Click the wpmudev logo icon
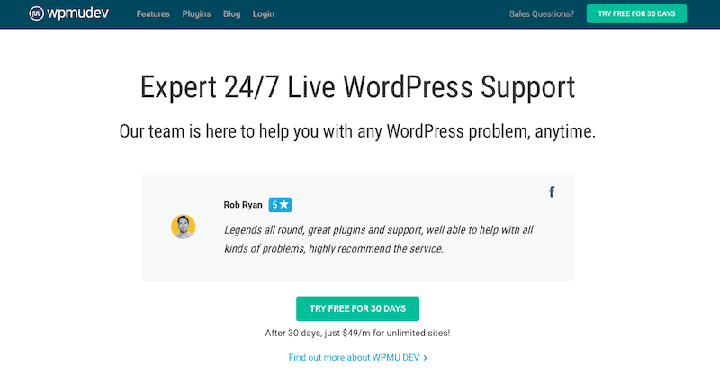 tap(36, 13)
